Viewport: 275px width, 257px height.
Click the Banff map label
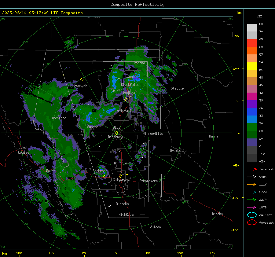[50, 171]
